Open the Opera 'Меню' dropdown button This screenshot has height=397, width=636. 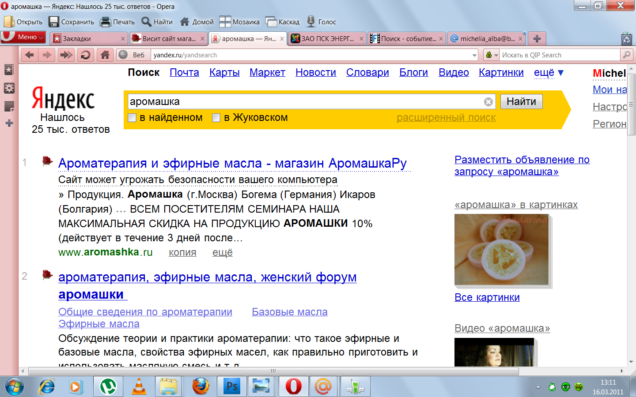point(23,37)
